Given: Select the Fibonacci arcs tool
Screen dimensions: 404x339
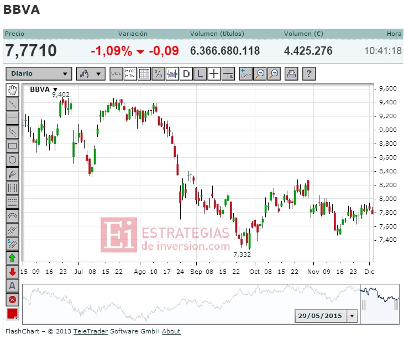Looking at the screenshot, I should [12, 216].
